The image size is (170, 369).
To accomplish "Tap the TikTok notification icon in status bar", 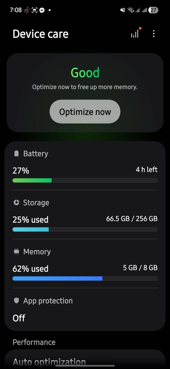I will 27,10.
